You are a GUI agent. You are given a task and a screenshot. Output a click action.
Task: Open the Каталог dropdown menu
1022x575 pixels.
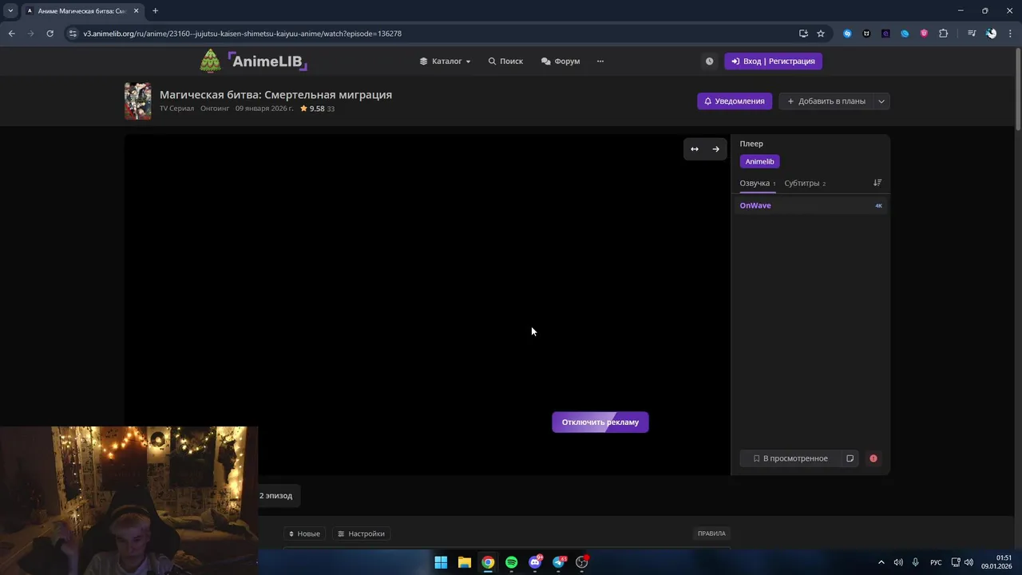[x=446, y=61]
